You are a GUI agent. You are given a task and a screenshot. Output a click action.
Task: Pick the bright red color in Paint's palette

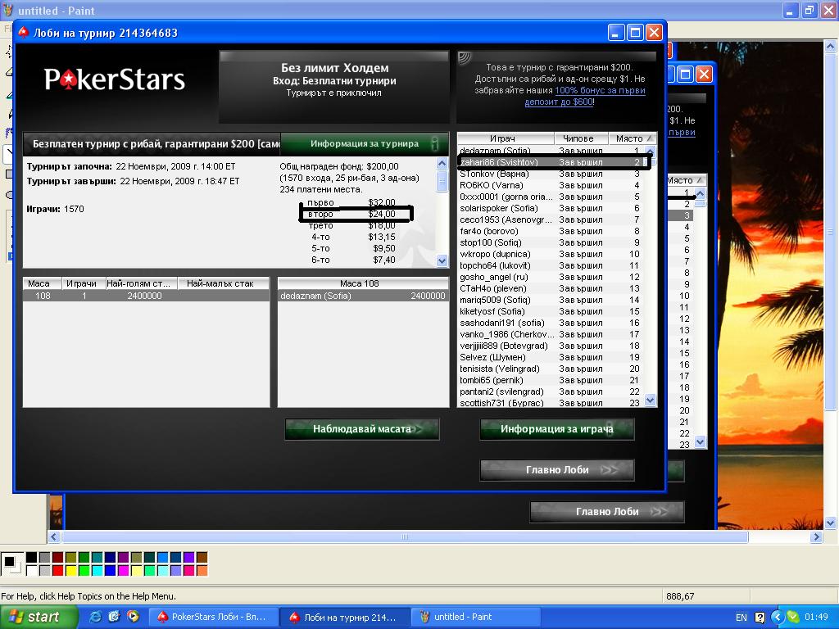point(58,571)
